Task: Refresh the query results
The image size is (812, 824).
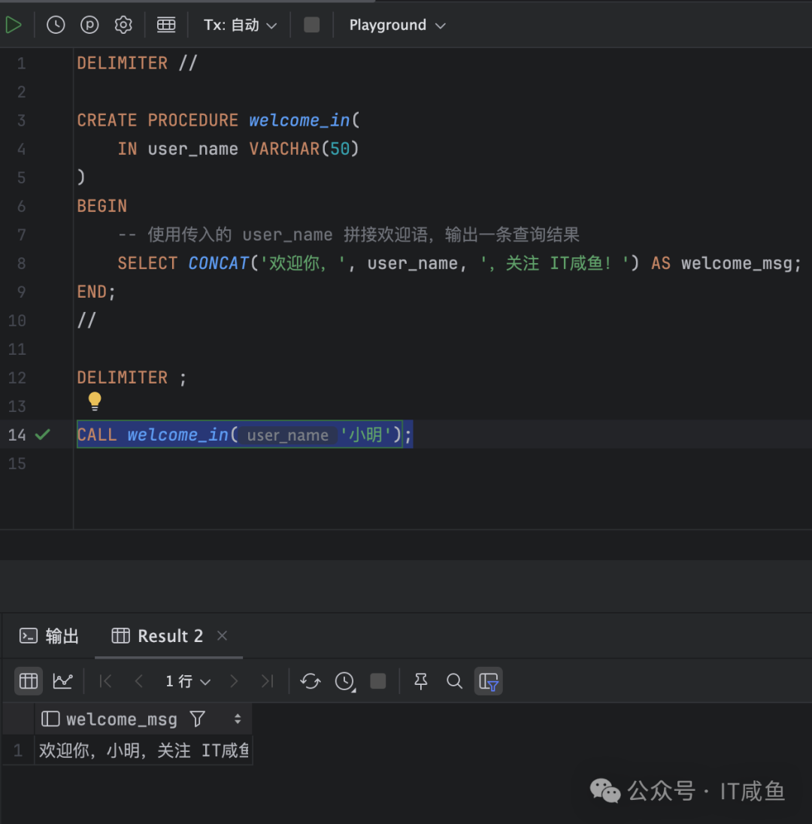Action: pyautogui.click(x=310, y=681)
